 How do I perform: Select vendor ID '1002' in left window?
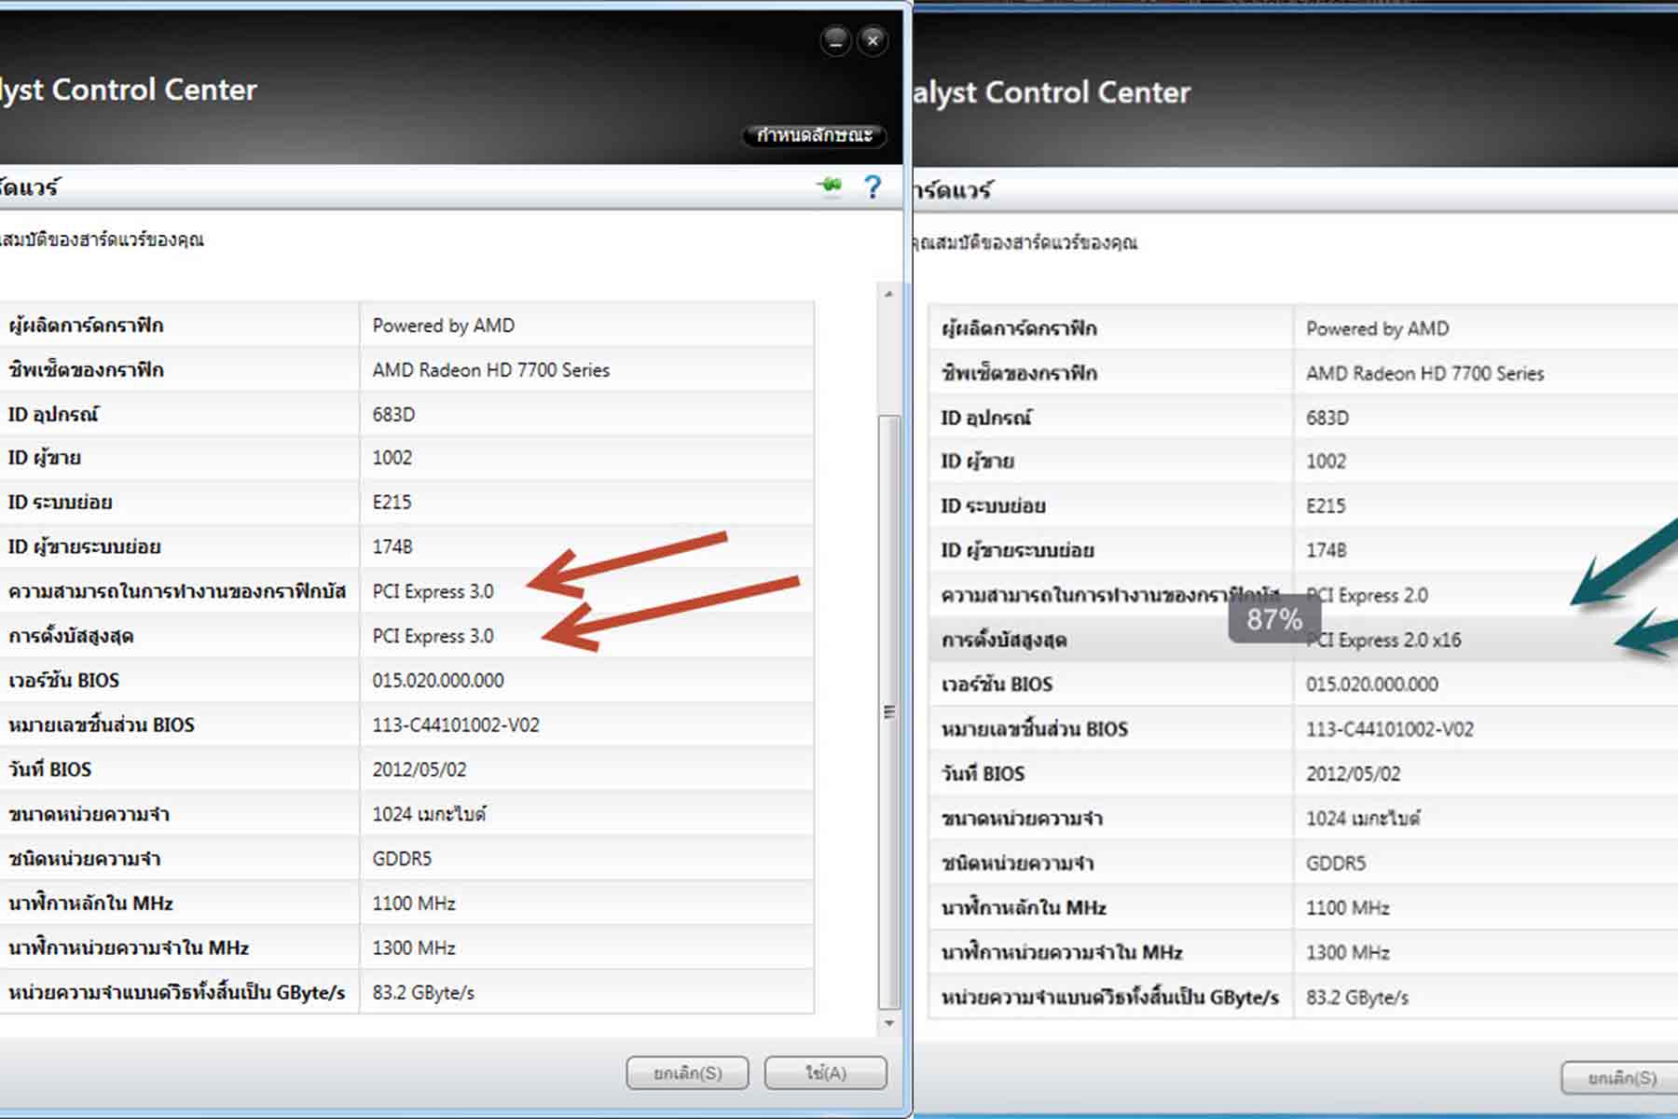click(392, 458)
